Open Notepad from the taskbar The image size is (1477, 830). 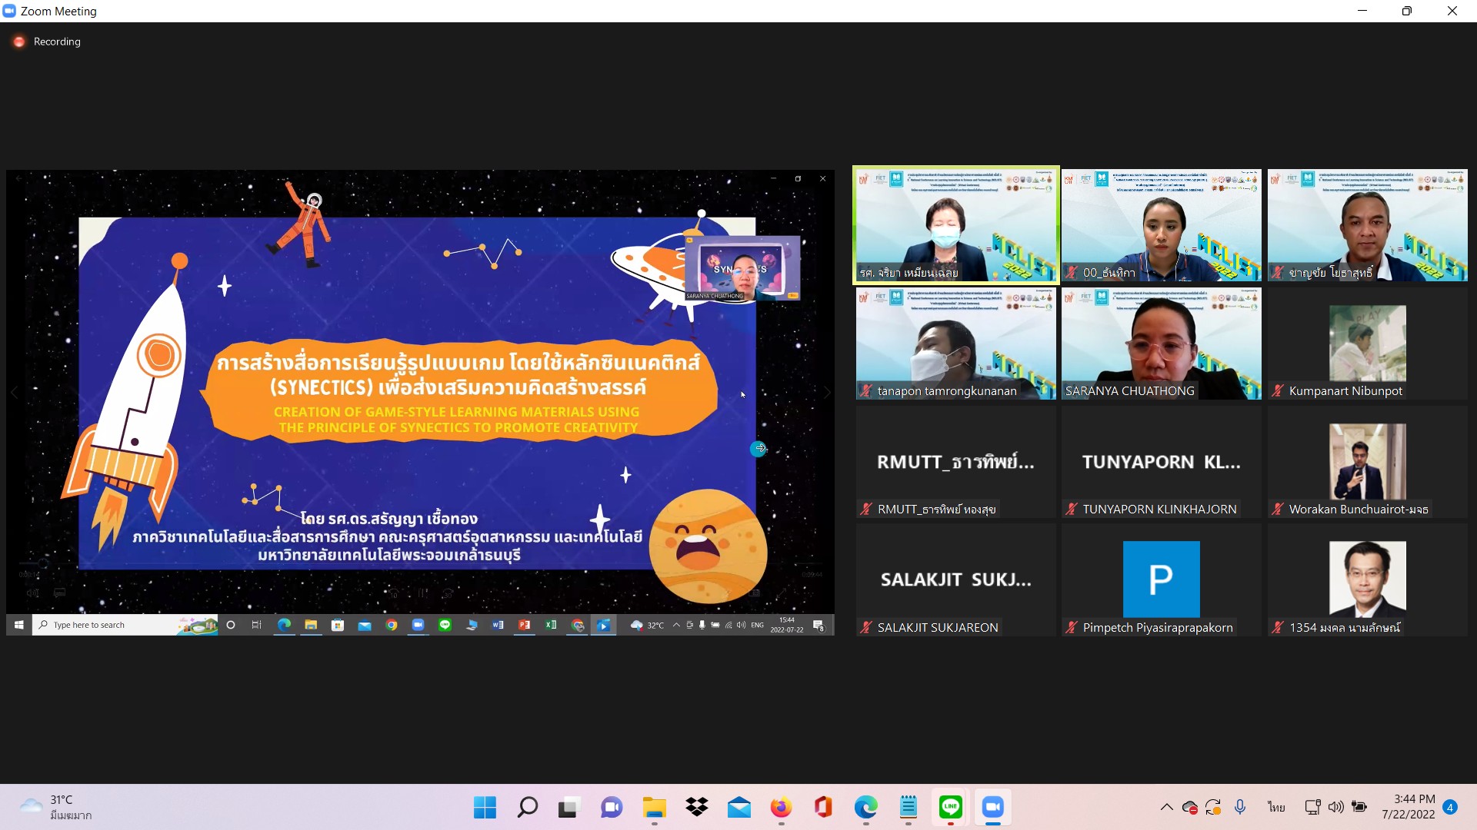[909, 808]
